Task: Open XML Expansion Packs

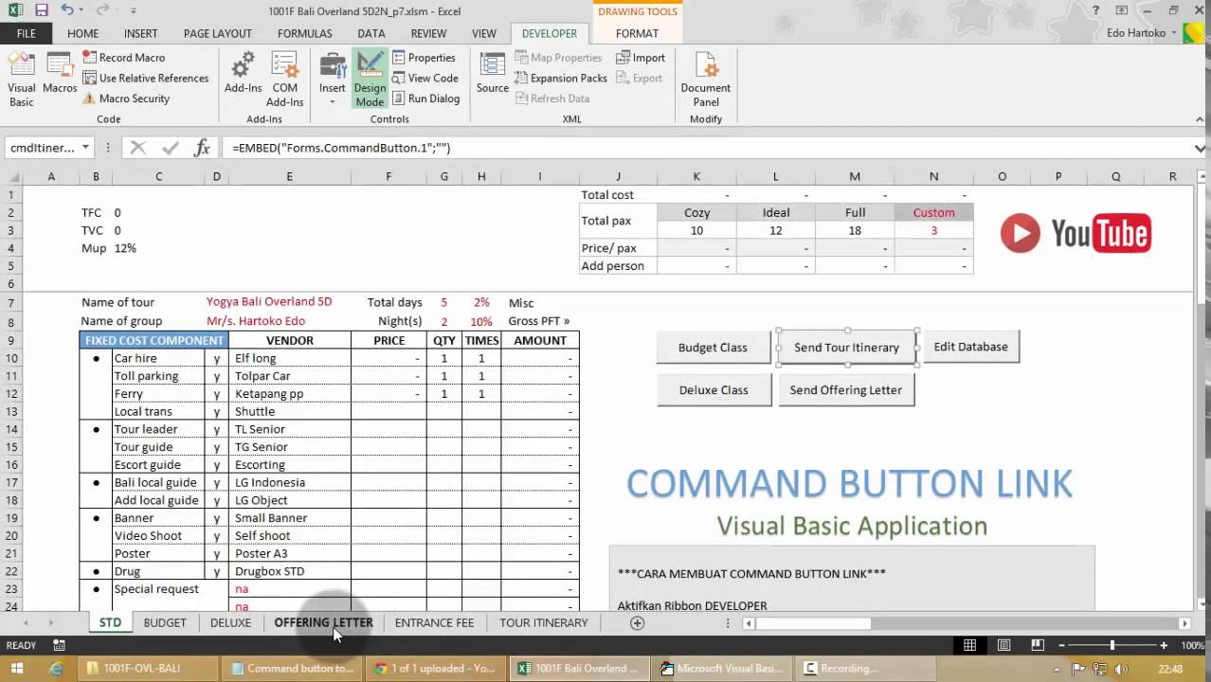Action: point(561,79)
